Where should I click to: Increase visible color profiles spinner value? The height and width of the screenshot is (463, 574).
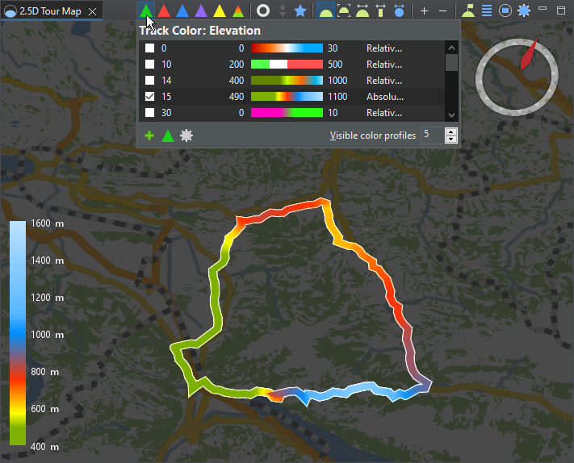[x=451, y=132]
